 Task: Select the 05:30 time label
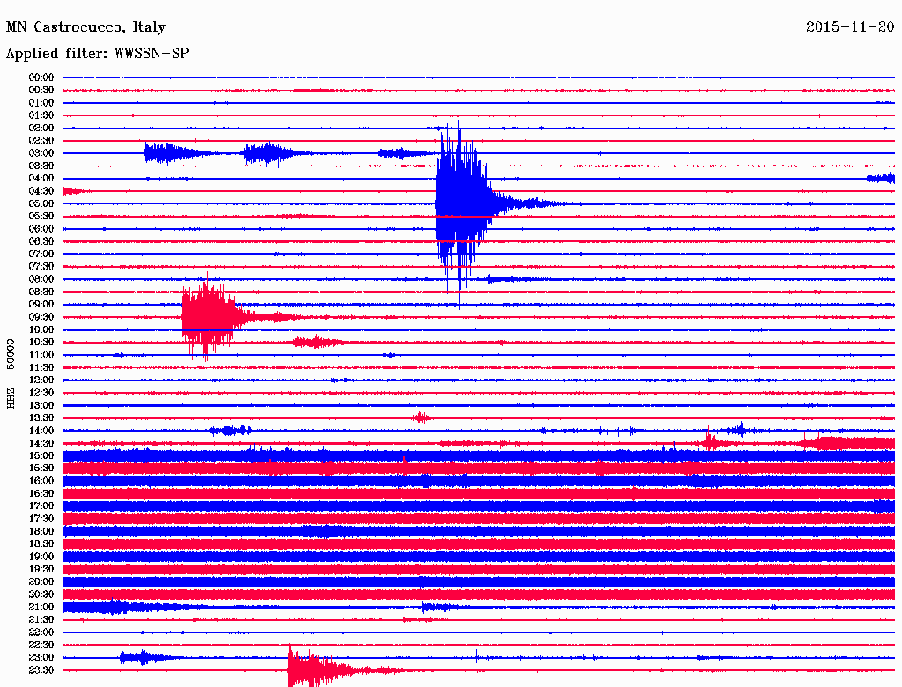(41, 217)
